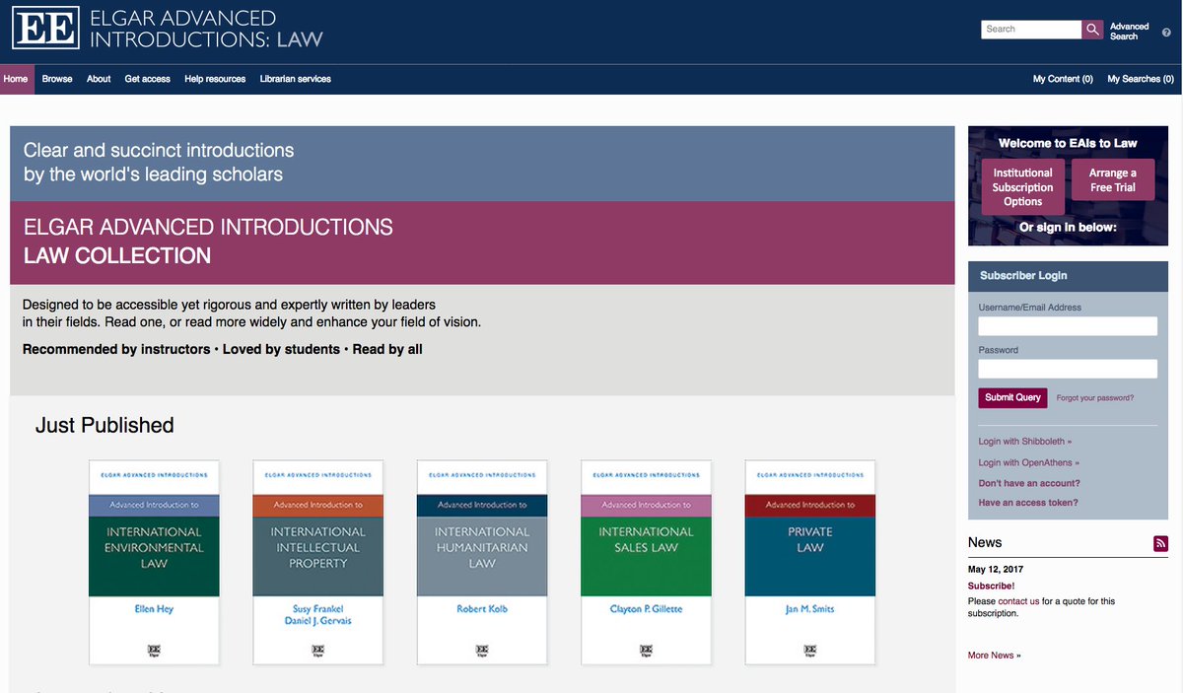Click the Welcome to EAIs to Law heading

[x=1068, y=143]
